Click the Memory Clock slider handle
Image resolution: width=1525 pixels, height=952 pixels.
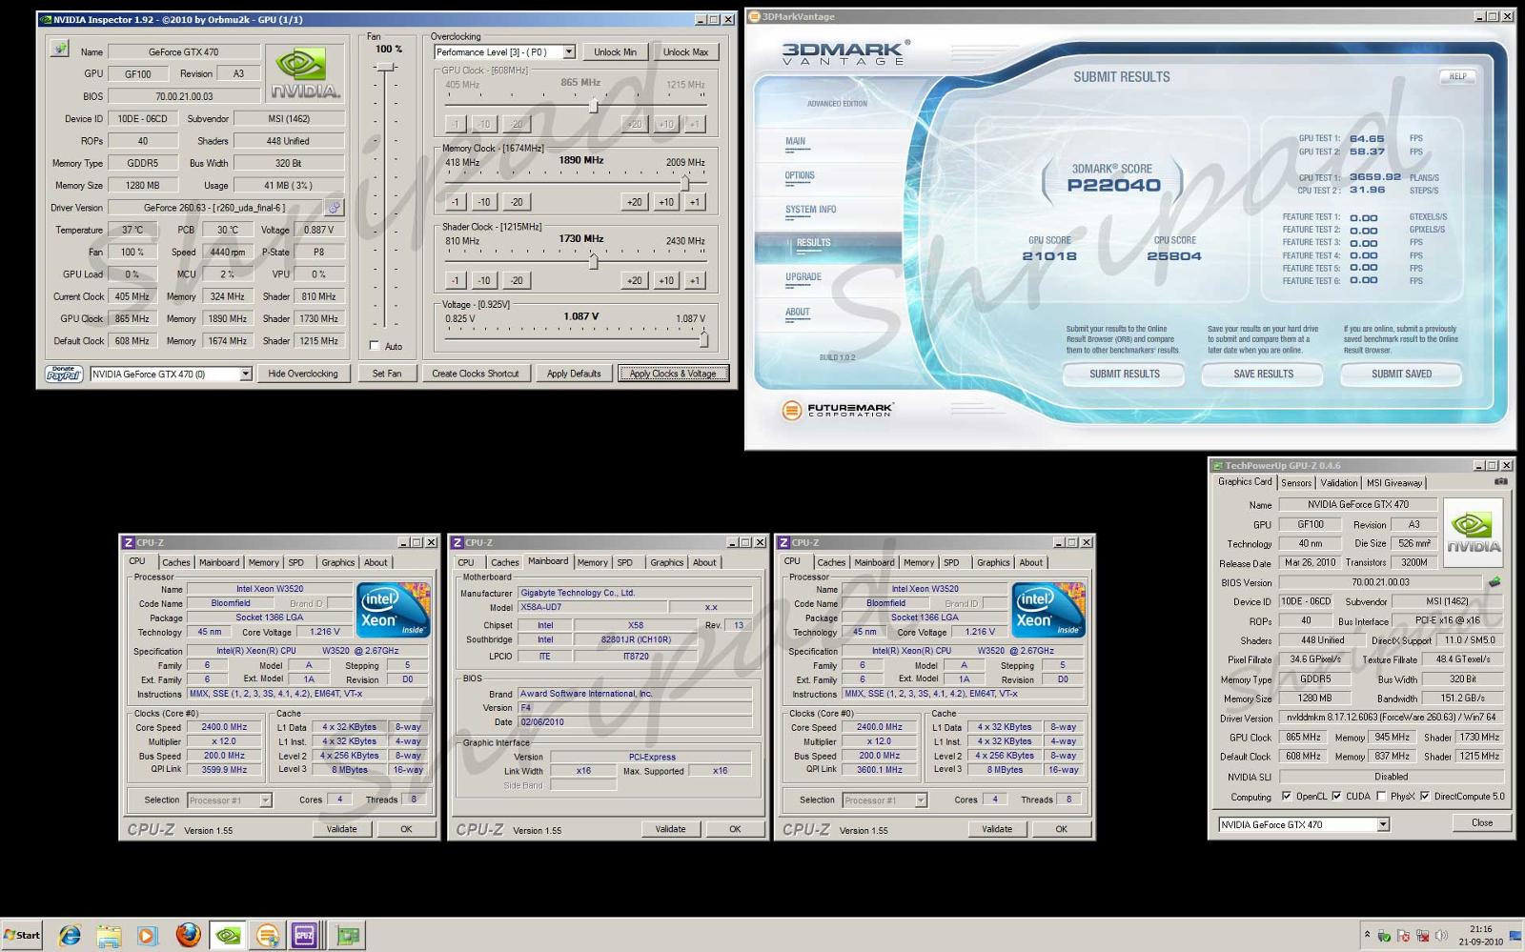tap(684, 182)
